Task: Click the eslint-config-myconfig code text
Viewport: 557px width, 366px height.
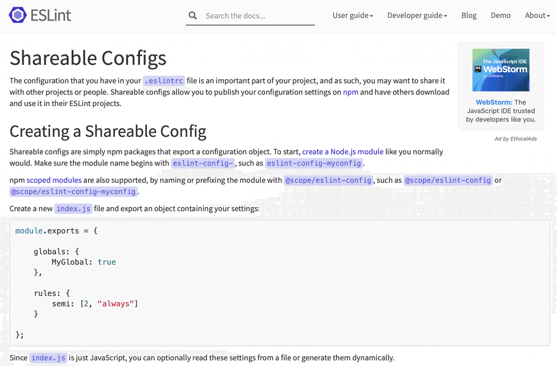Action: (x=314, y=163)
